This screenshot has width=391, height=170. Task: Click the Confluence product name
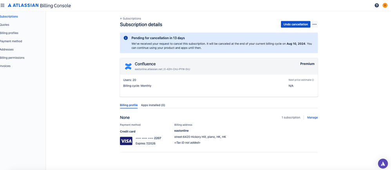[145, 64]
